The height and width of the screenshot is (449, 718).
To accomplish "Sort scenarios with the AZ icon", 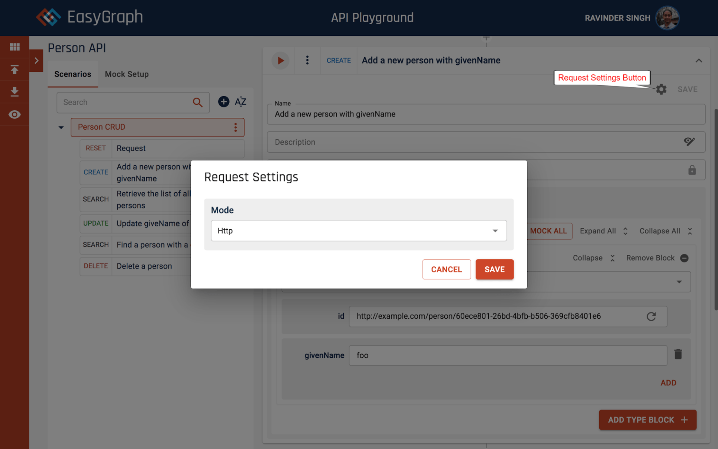I will [x=240, y=102].
